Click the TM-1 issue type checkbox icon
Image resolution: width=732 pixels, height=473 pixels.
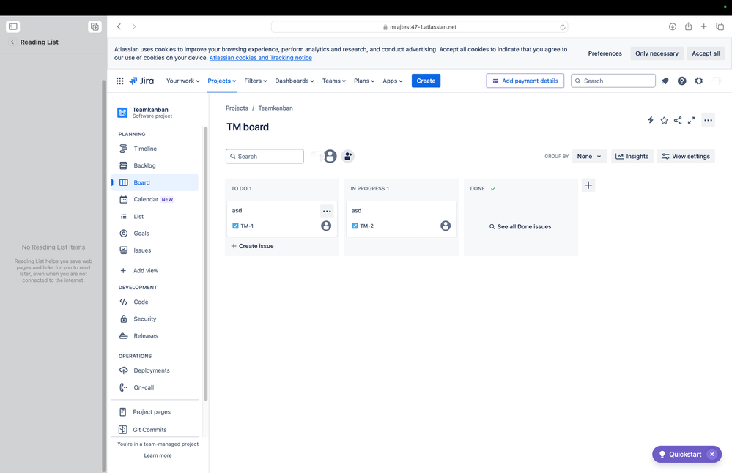(235, 226)
